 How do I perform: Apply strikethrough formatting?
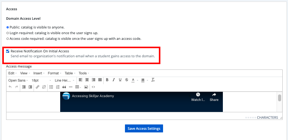click(x=126, y=80)
